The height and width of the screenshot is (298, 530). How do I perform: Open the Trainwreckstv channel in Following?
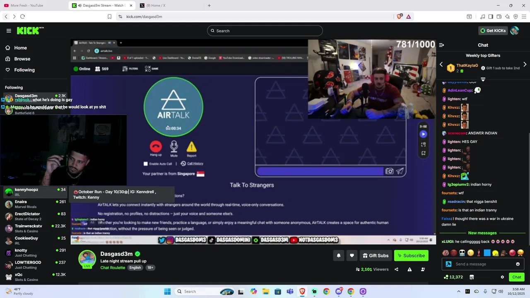(x=35, y=228)
